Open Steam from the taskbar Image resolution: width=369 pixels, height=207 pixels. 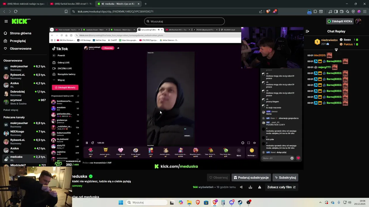pos(240,202)
